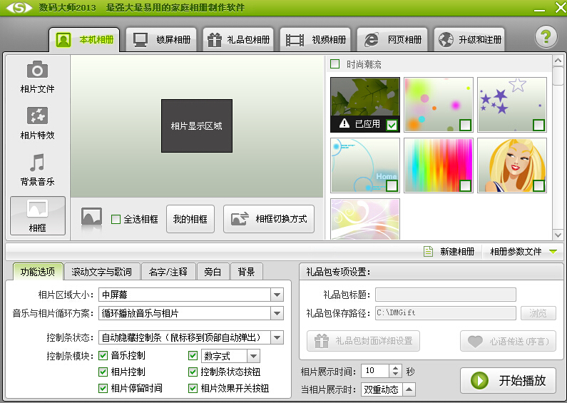This screenshot has height=403, width=567.
Task: Open the 控制条状态 control bar dropdown
Action: pyautogui.click(x=277, y=337)
